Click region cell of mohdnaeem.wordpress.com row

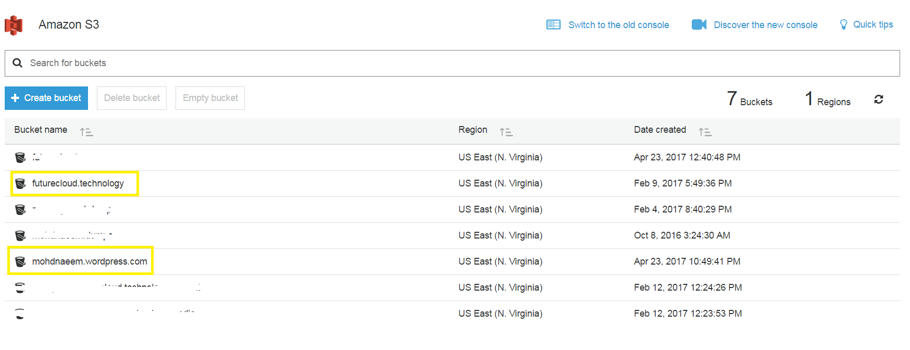(501, 261)
